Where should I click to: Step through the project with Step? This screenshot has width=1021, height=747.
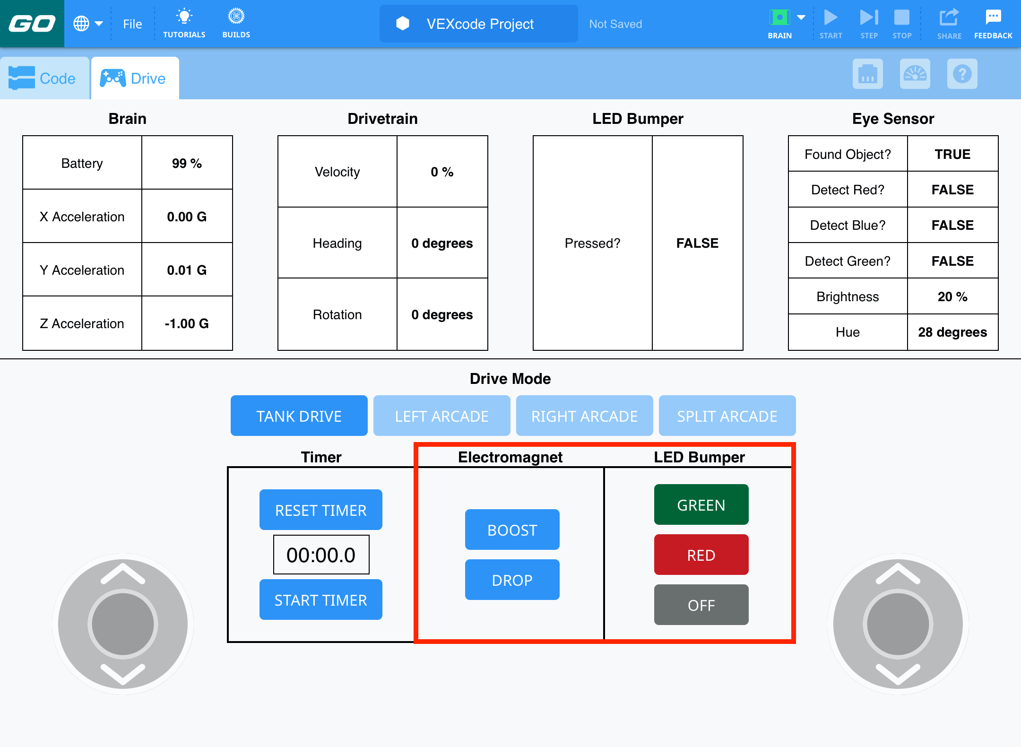[x=869, y=24]
